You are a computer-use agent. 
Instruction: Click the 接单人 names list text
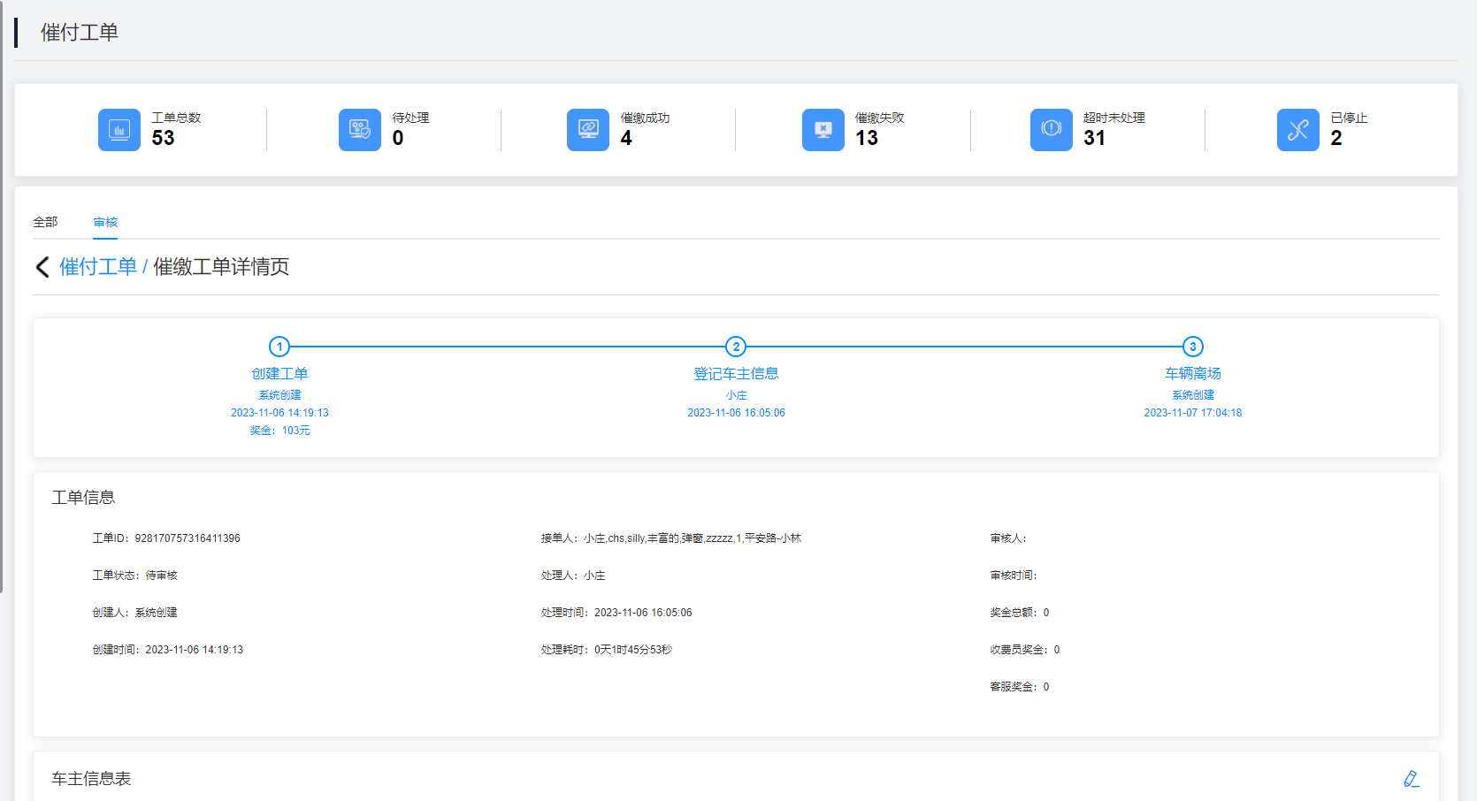[x=692, y=538]
